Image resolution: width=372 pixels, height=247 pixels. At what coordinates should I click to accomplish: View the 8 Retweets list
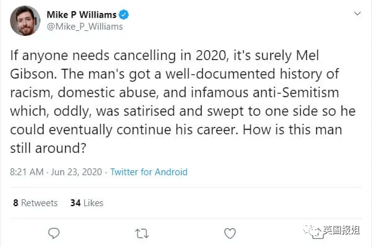(35, 203)
